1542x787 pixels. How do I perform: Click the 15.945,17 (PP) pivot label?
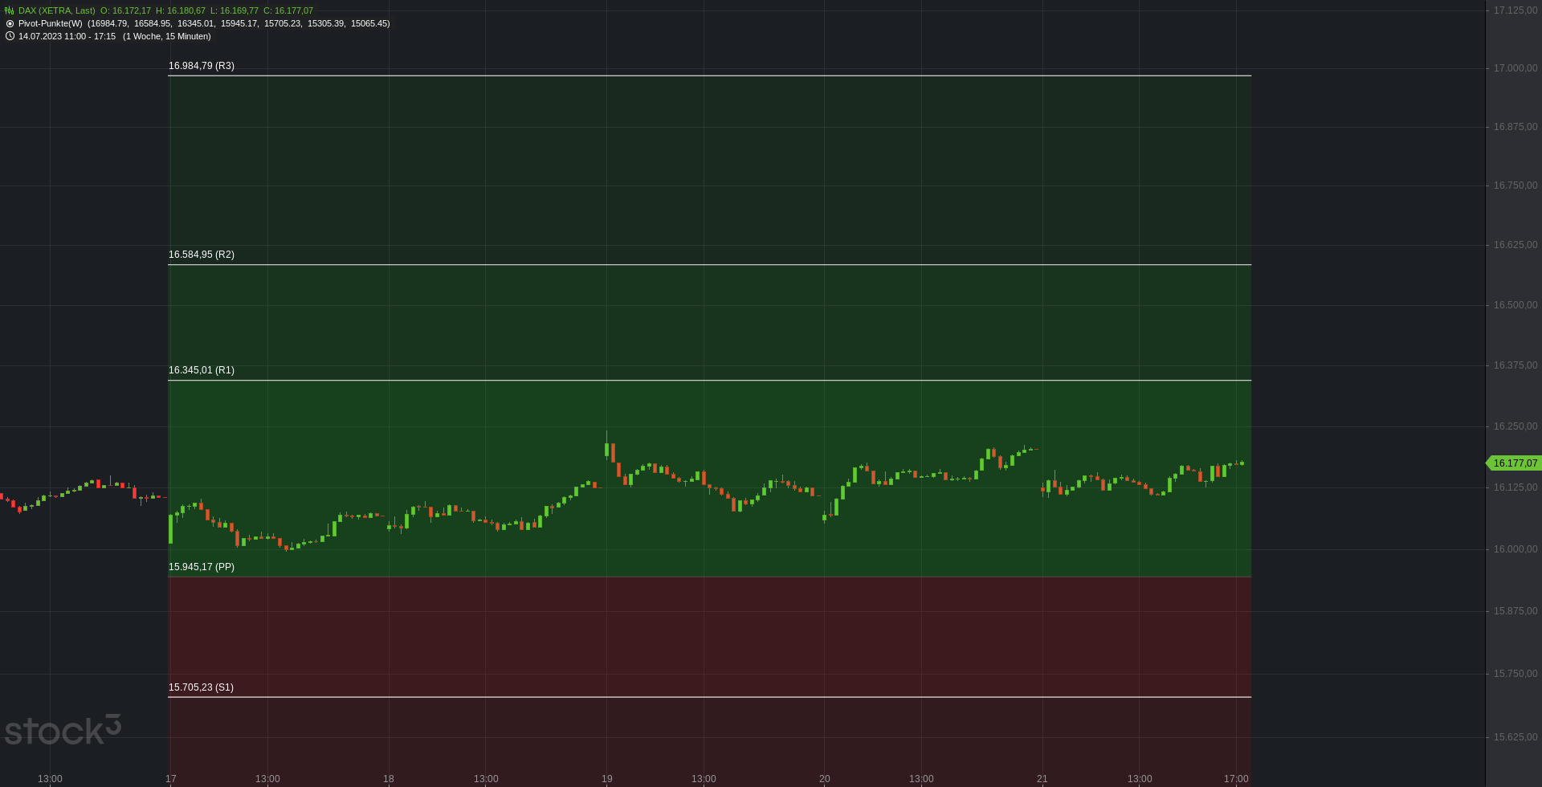pos(202,567)
